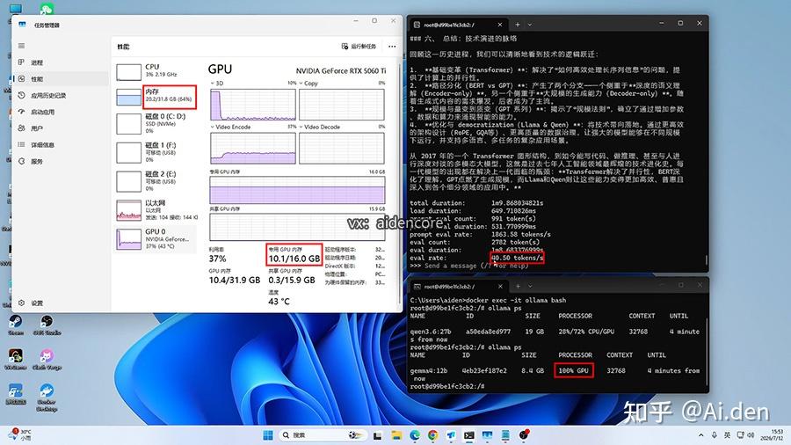This screenshot has width=791, height=445.
Task: Click the 10.1/16.0 GB dedicated GPU memory value
Action: coord(294,259)
